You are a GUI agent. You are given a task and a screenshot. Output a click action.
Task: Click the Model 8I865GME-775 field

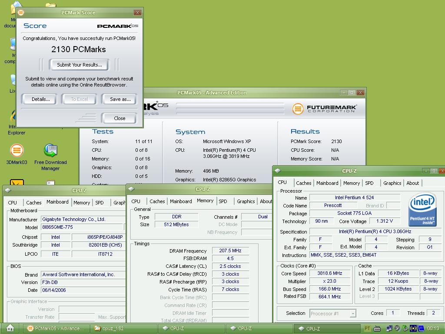coord(82,227)
